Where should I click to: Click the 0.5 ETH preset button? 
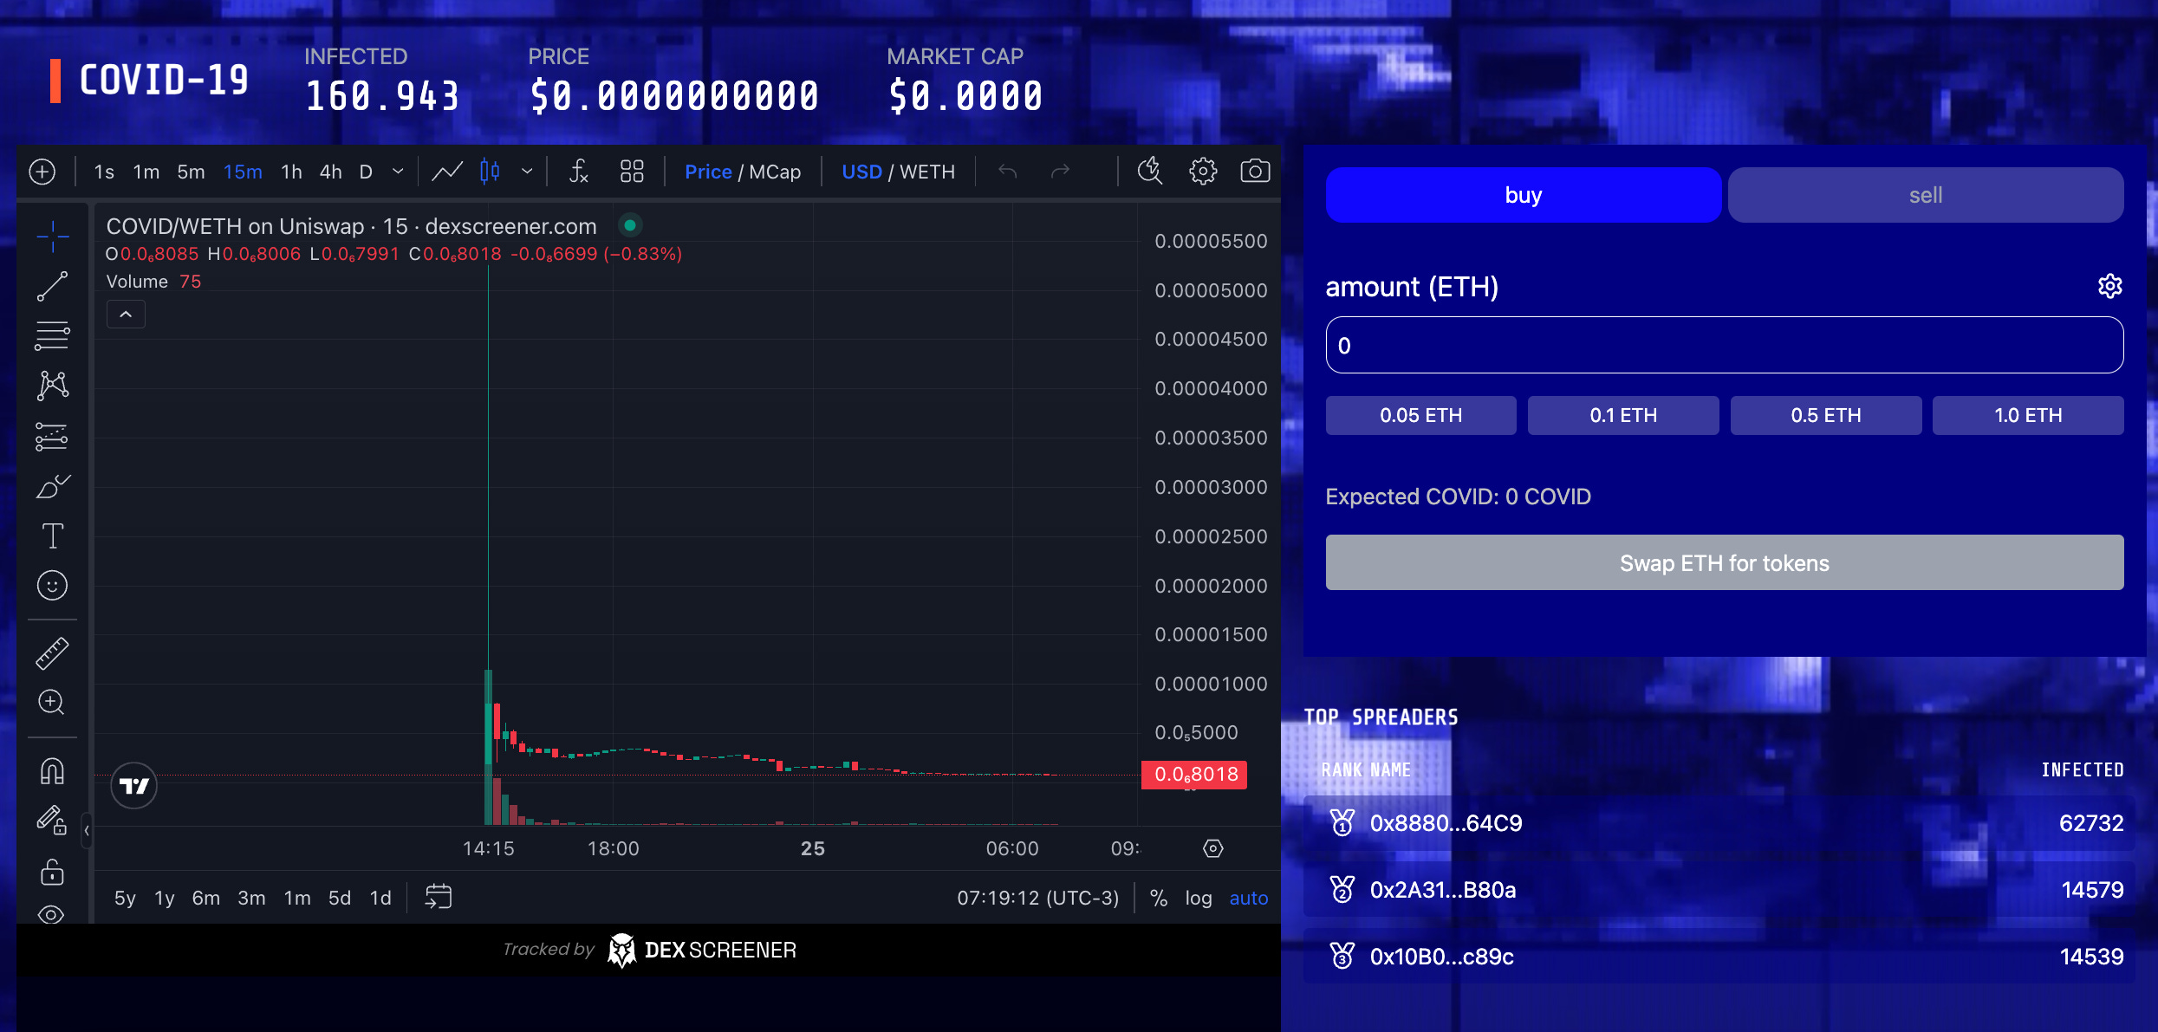[1825, 415]
